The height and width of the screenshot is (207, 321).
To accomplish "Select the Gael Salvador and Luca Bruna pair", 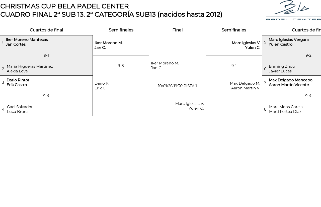I will pyautogui.click(x=20, y=109).
